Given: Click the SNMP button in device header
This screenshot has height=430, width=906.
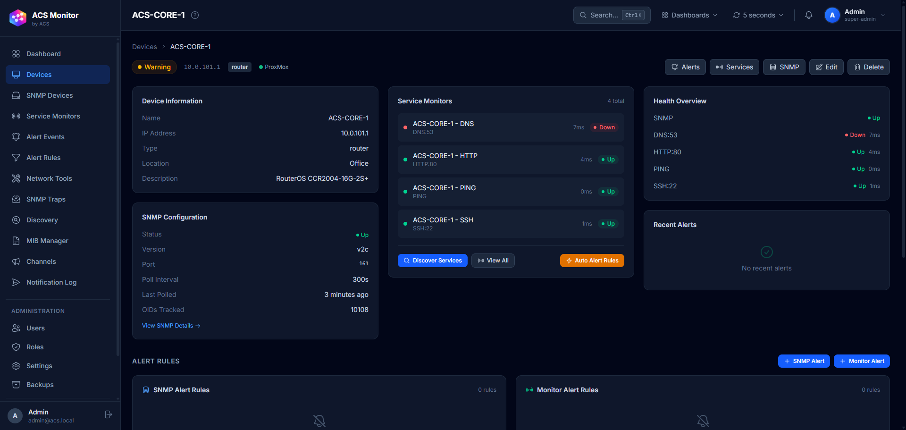Looking at the screenshot, I should [784, 67].
